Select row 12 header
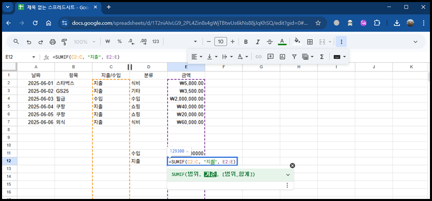Image resolution: width=432 pixels, height=201 pixels. (x=10, y=161)
